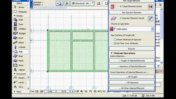
Task: Expand the More toolbox section
Action: [15, 92]
